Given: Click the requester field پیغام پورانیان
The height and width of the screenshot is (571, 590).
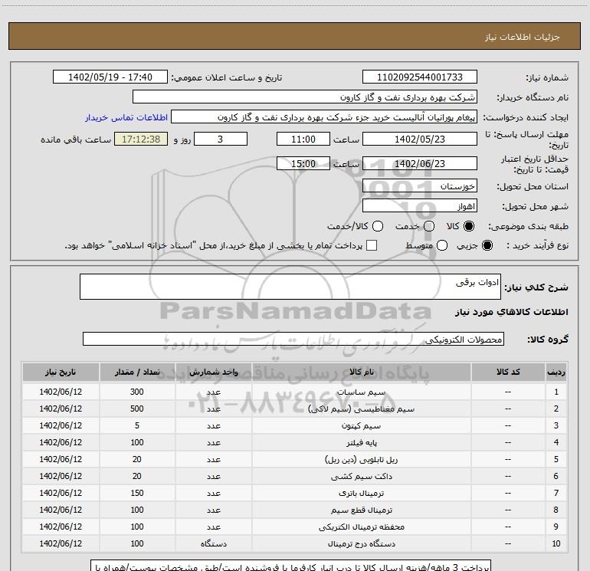Looking at the screenshot, I should [324, 117].
